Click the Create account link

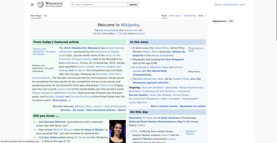coord(230,5)
